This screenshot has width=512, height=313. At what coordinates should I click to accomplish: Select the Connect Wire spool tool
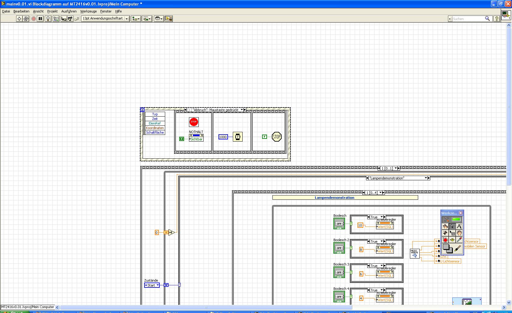point(445,233)
